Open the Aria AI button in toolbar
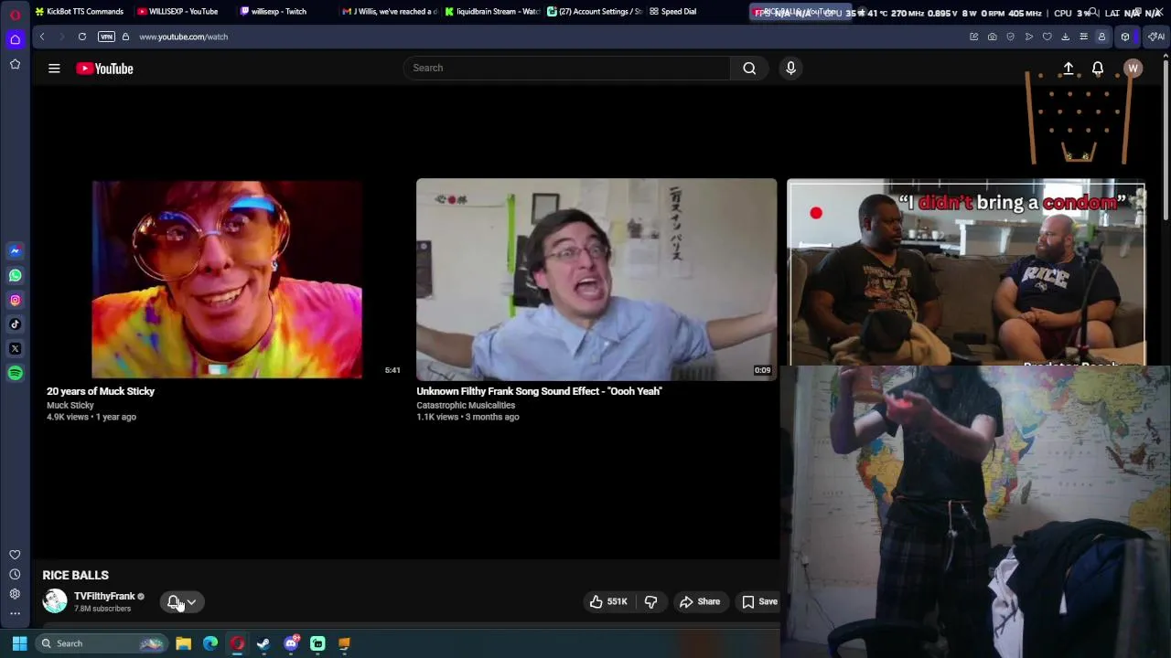This screenshot has height=658, width=1171. pos(1157,37)
